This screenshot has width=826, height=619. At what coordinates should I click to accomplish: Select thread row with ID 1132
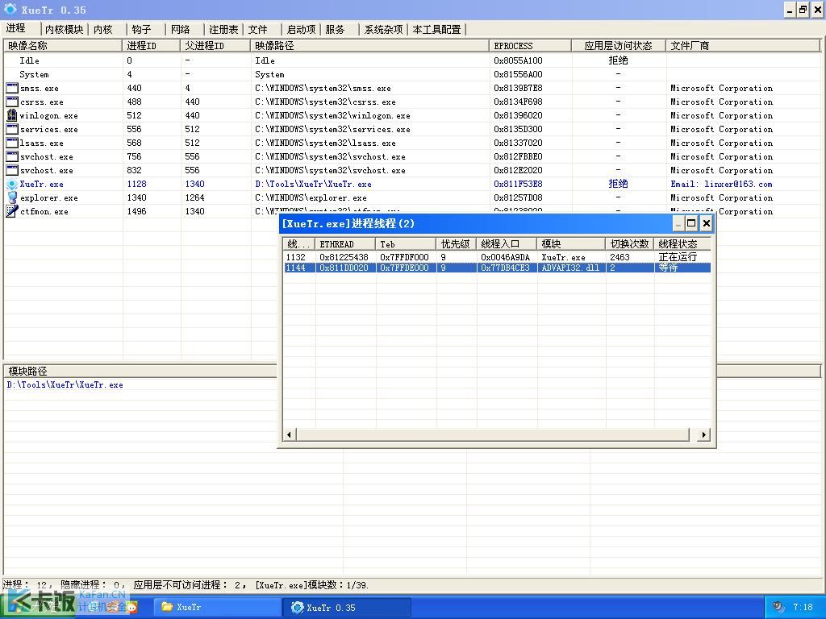click(x=497, y=257)
